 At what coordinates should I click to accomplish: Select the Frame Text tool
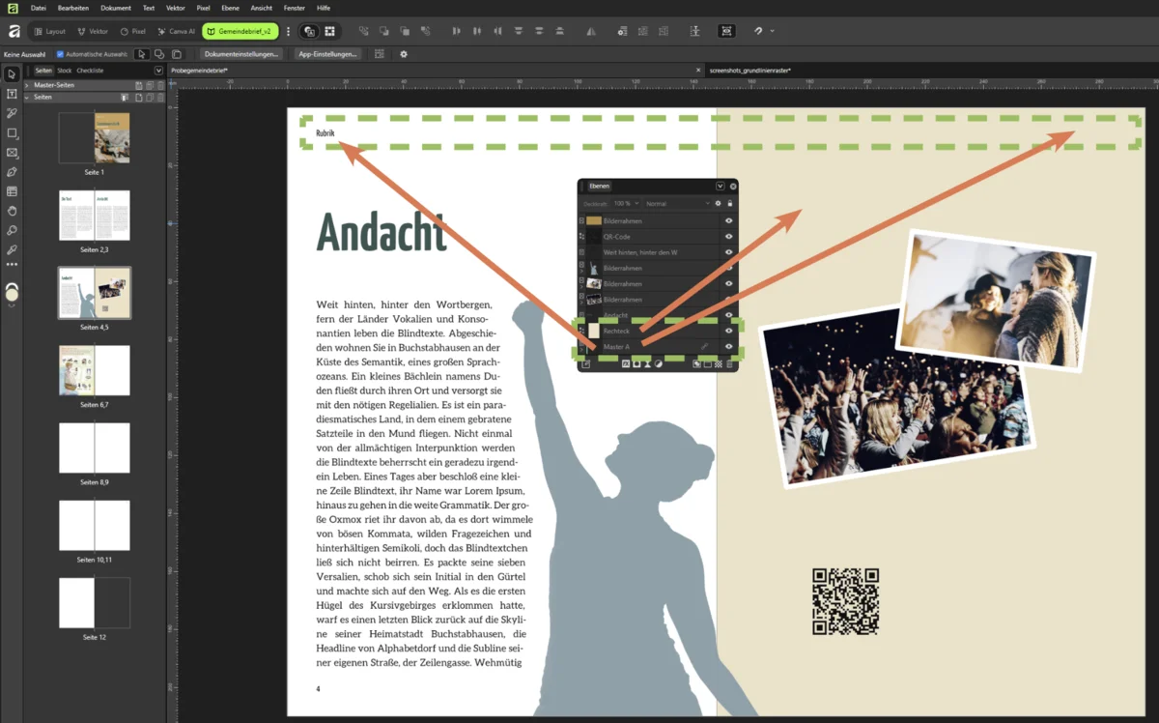12,94
